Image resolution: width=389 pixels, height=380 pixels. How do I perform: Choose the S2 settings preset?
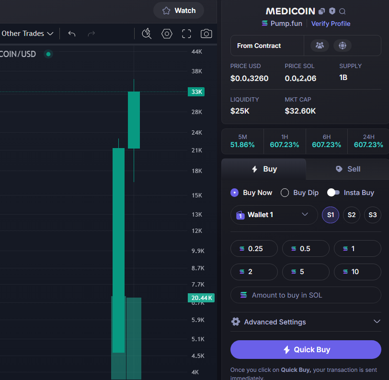coord(352,215)
